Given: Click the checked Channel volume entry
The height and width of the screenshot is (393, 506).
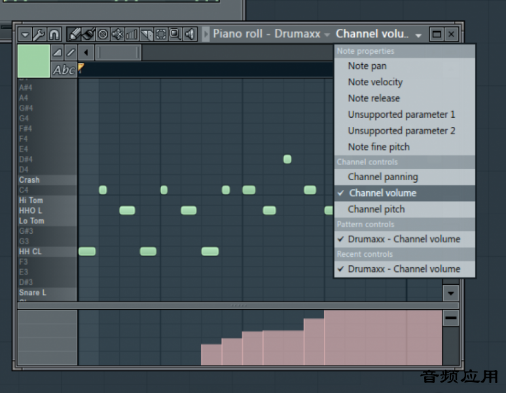Looking at the screenshot, I should pyautogui.click(x=405, y=193).
